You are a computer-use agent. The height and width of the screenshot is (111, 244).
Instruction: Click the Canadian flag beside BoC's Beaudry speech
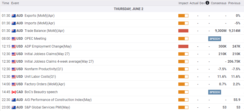14,92
